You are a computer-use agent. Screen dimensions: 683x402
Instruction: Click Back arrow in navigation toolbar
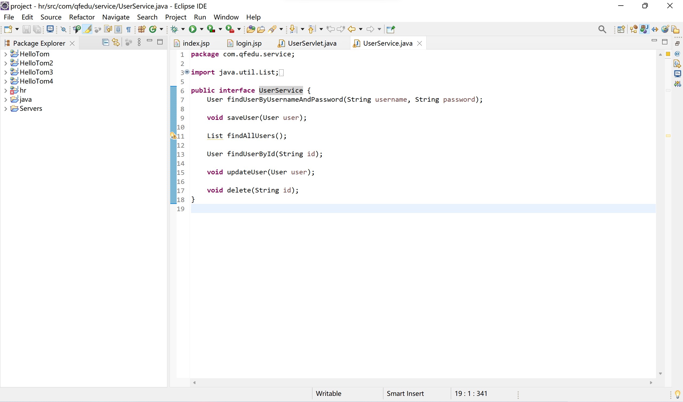(352, 29)
